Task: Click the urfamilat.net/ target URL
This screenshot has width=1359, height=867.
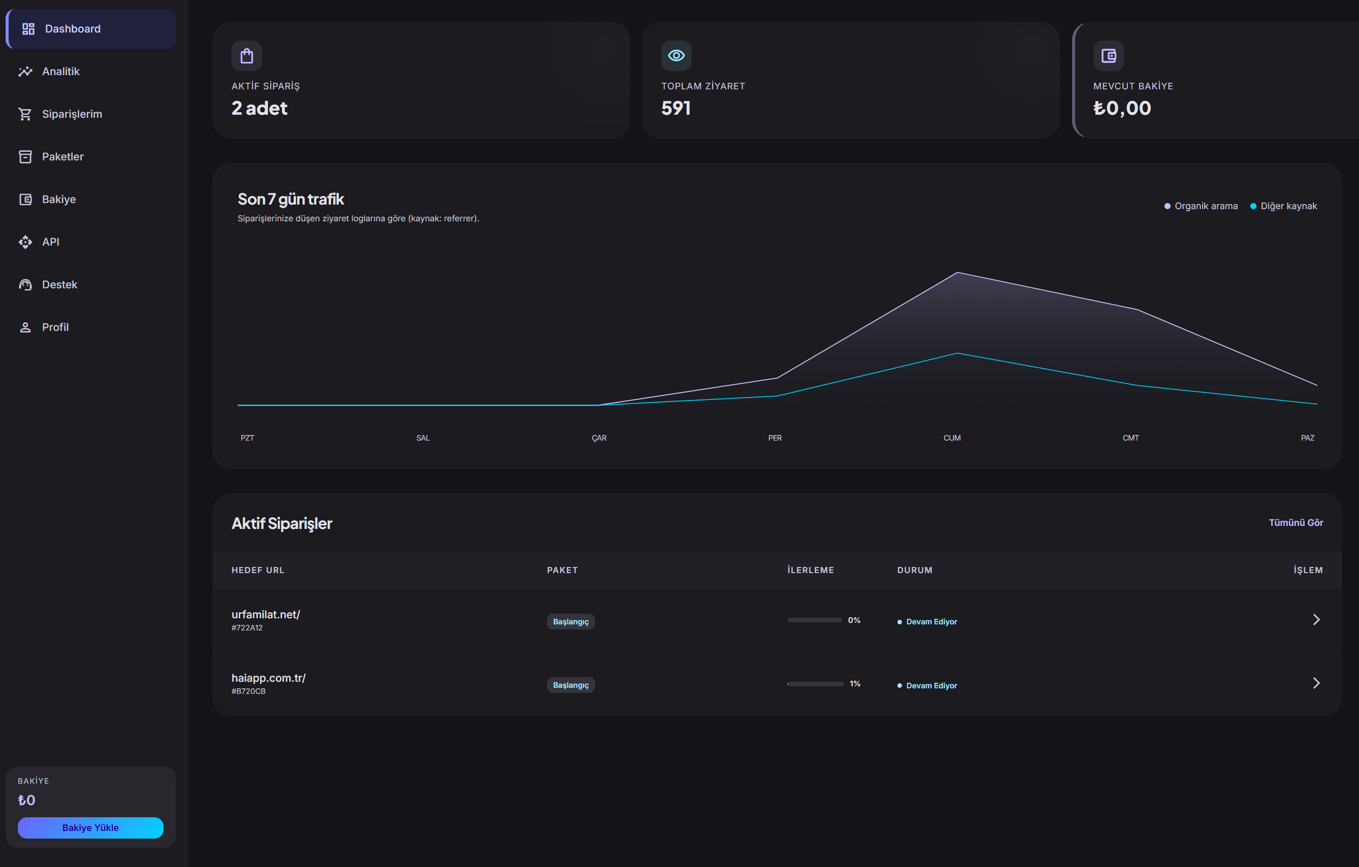Action: point(266,615)
